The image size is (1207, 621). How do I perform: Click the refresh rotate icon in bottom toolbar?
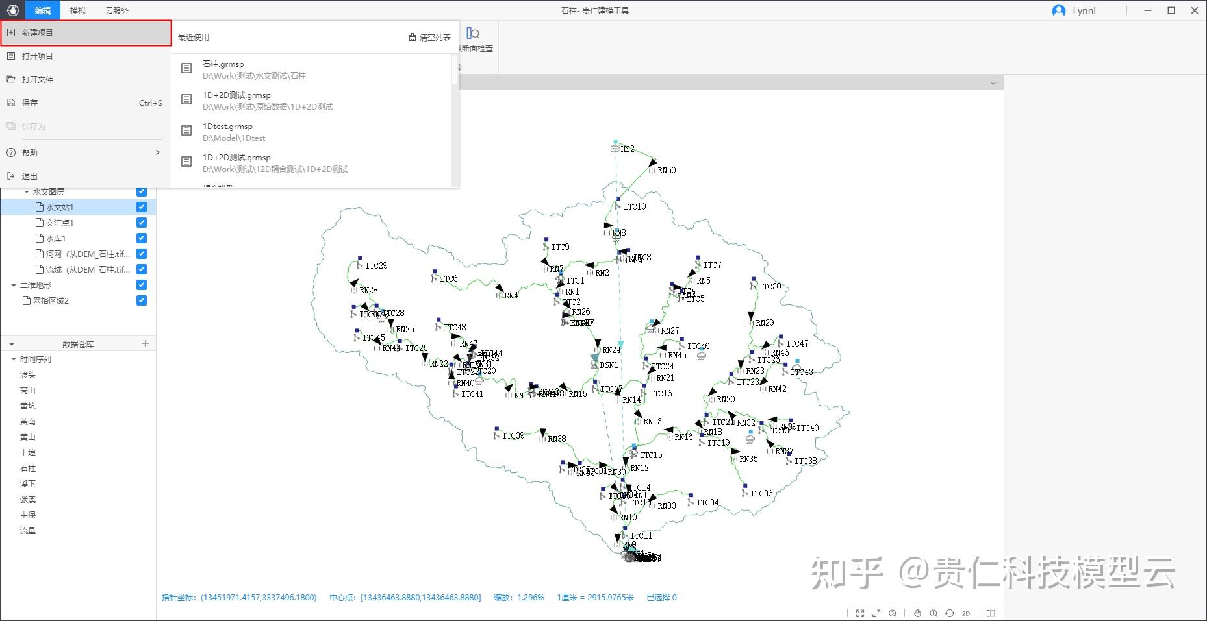950,613
